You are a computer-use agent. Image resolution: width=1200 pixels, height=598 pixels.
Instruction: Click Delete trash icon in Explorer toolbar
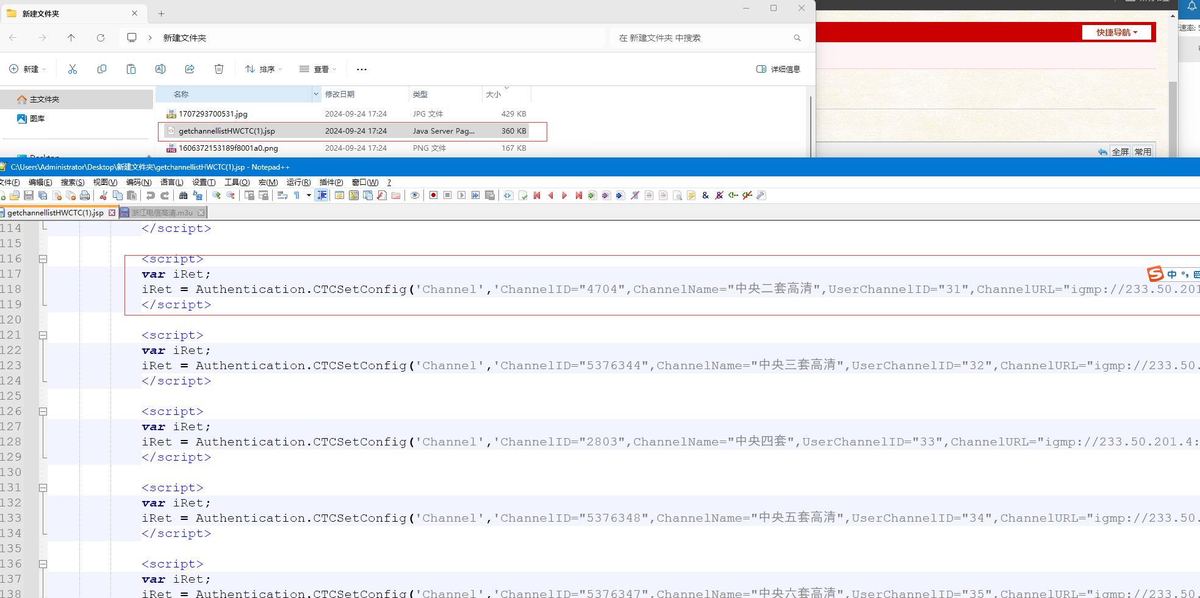[219, 69]
